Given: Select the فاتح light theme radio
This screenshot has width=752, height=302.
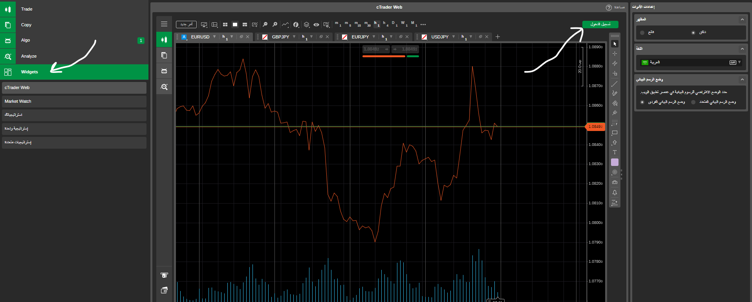Looking at the screenshot, I should click(x=642, y=33).
